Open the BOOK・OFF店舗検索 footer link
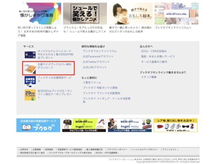219x164 pixels. click(x=106, y=153)
